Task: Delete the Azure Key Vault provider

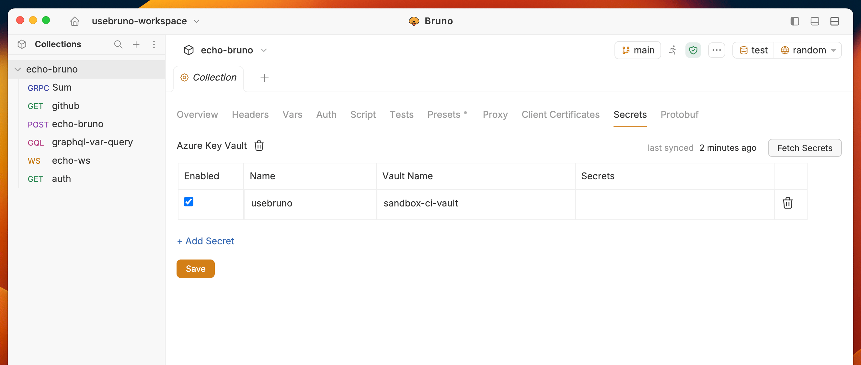Action: tap(259, 146)
